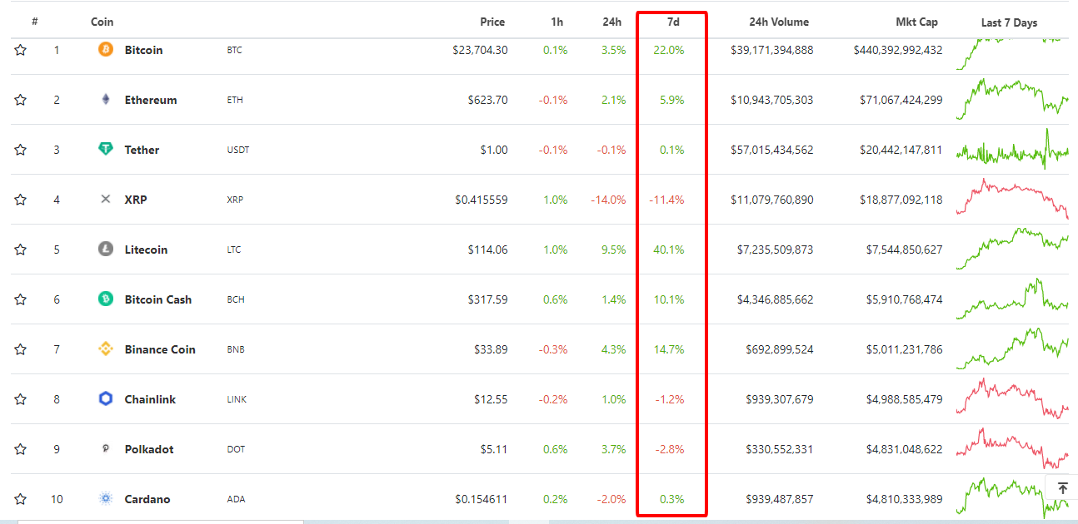Sort coins by Price column header
1078x524 pixels.
point(492,22)
